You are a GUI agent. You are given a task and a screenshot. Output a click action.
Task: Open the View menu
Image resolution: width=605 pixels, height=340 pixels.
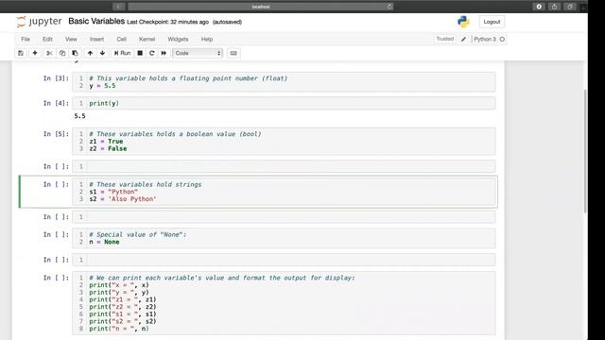point(71,40)
